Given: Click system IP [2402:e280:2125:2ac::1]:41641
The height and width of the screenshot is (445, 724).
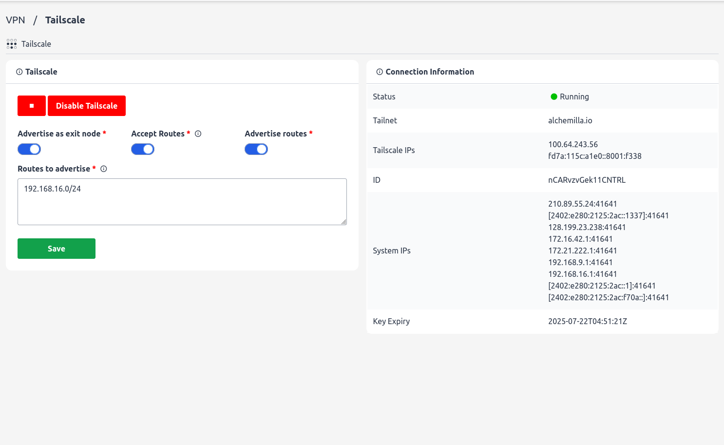Looking at the screenshot, I should [602, 286].
